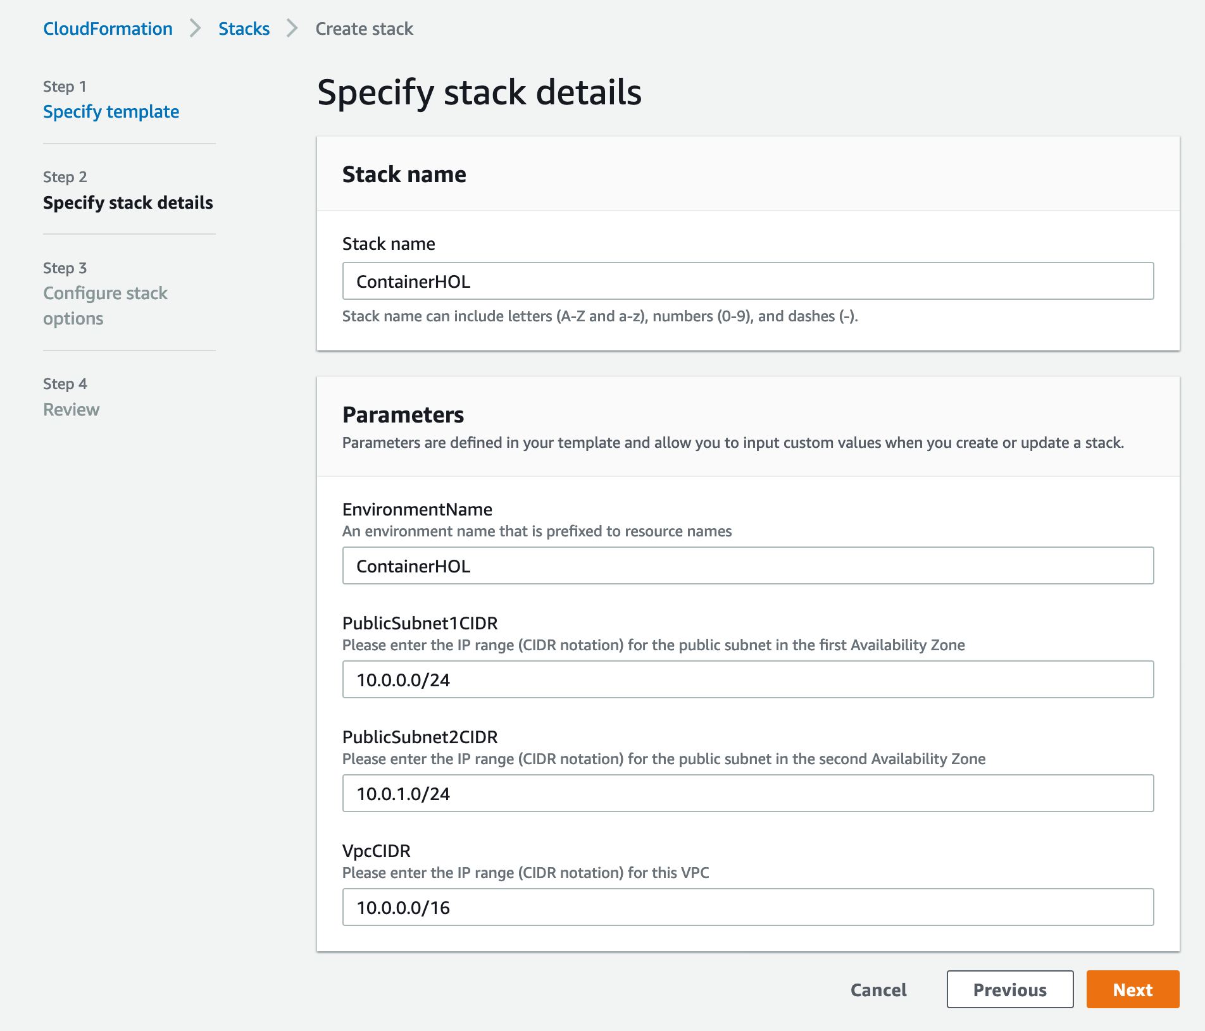
Task: Open the CloudFormation breadcrumb link
Action: pos(108,28)
